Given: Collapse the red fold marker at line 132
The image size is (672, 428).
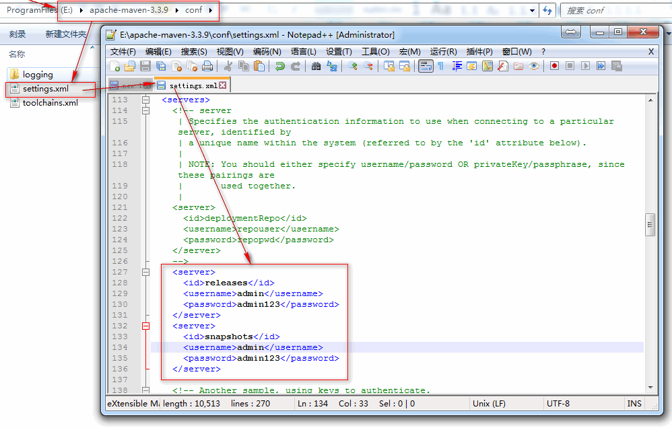Looking at the screenshot, I should point(145,326).
